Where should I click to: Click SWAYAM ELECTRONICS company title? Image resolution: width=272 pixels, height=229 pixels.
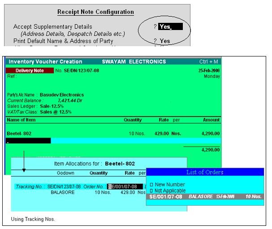tap(134, 61)
